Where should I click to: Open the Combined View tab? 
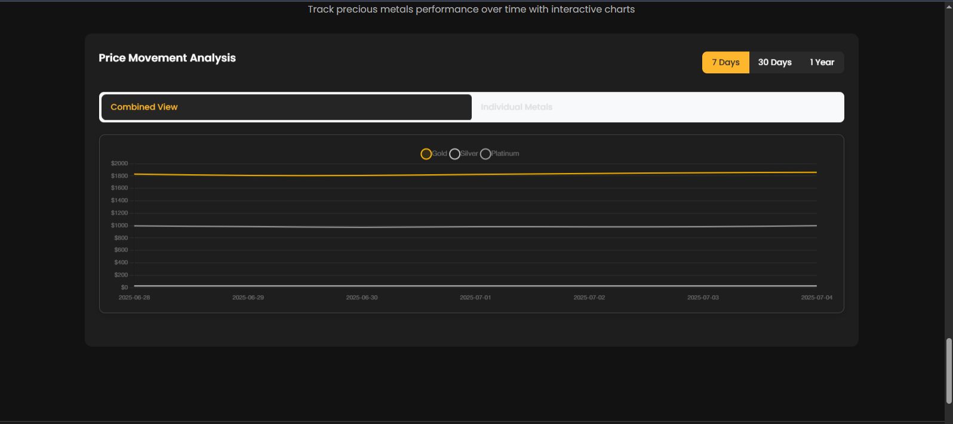click(286, 107)
